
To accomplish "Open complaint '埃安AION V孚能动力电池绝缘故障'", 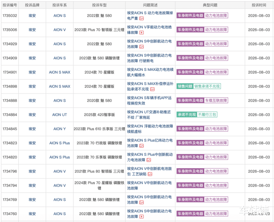I will (150, 30).
